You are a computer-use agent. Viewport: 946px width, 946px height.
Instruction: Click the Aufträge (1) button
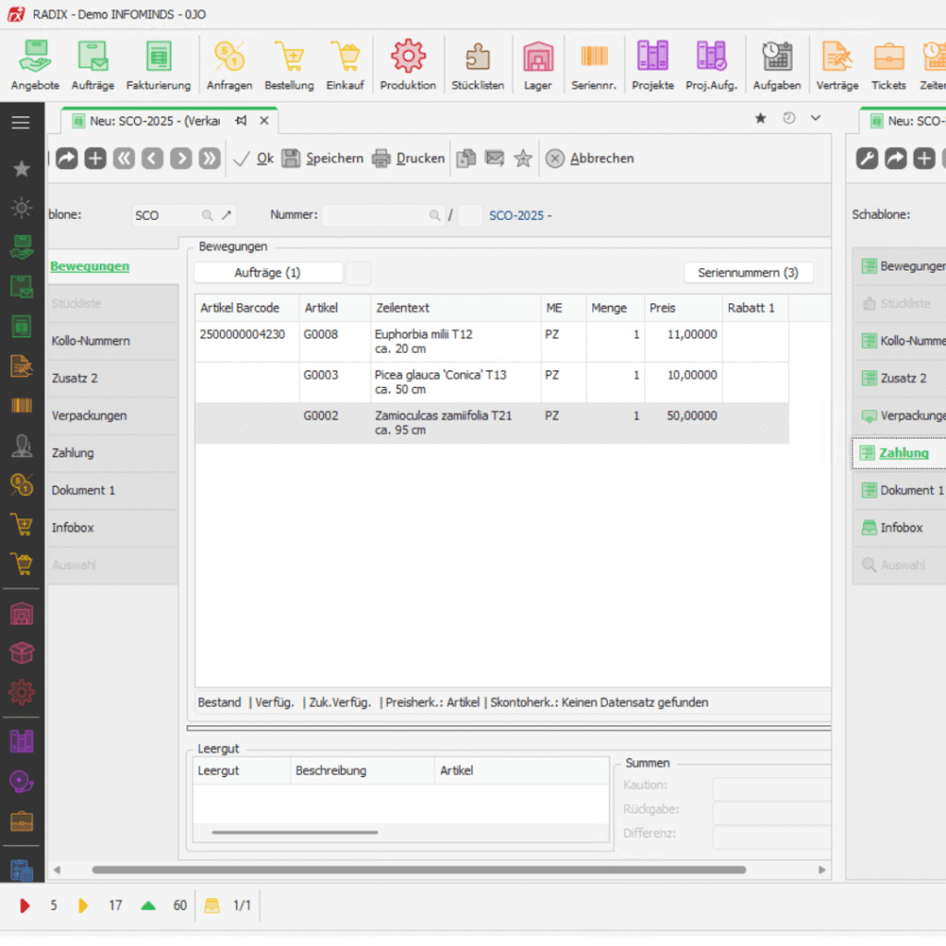click(268, 273)
